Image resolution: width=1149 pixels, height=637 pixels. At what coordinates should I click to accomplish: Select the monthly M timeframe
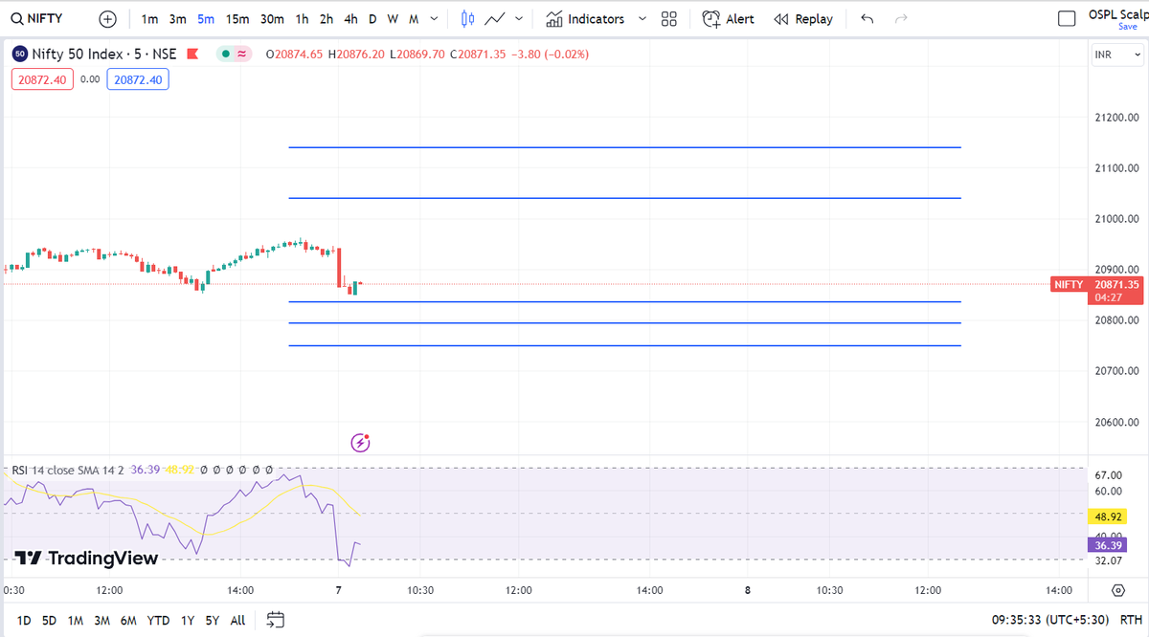pyautogui.click(x=415, y=19)
